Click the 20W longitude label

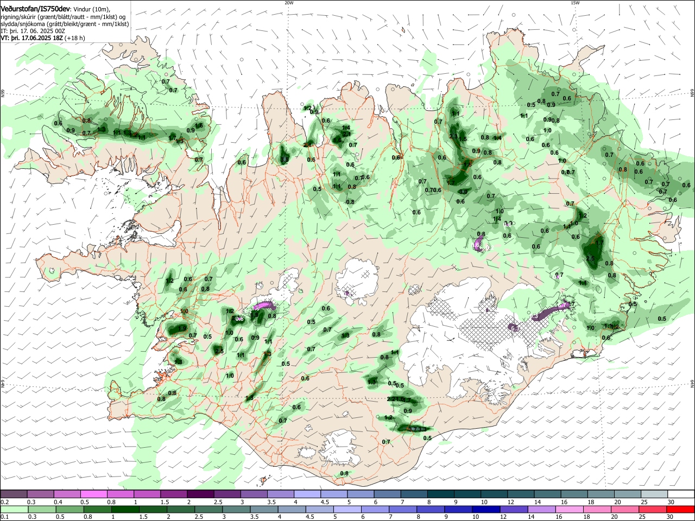[289, 3]
